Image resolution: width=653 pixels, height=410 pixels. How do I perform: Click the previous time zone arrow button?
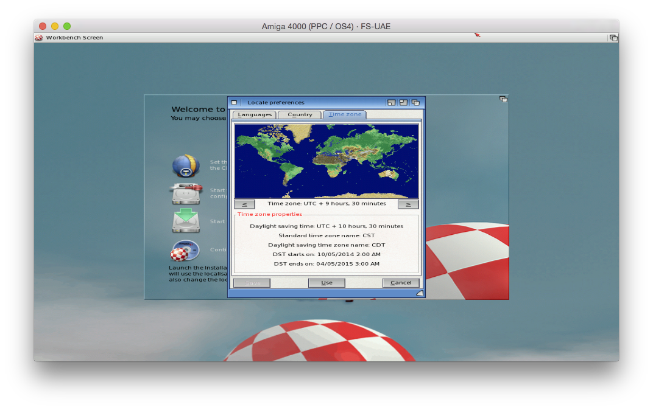pyautogui.click(x=244, y=204)
